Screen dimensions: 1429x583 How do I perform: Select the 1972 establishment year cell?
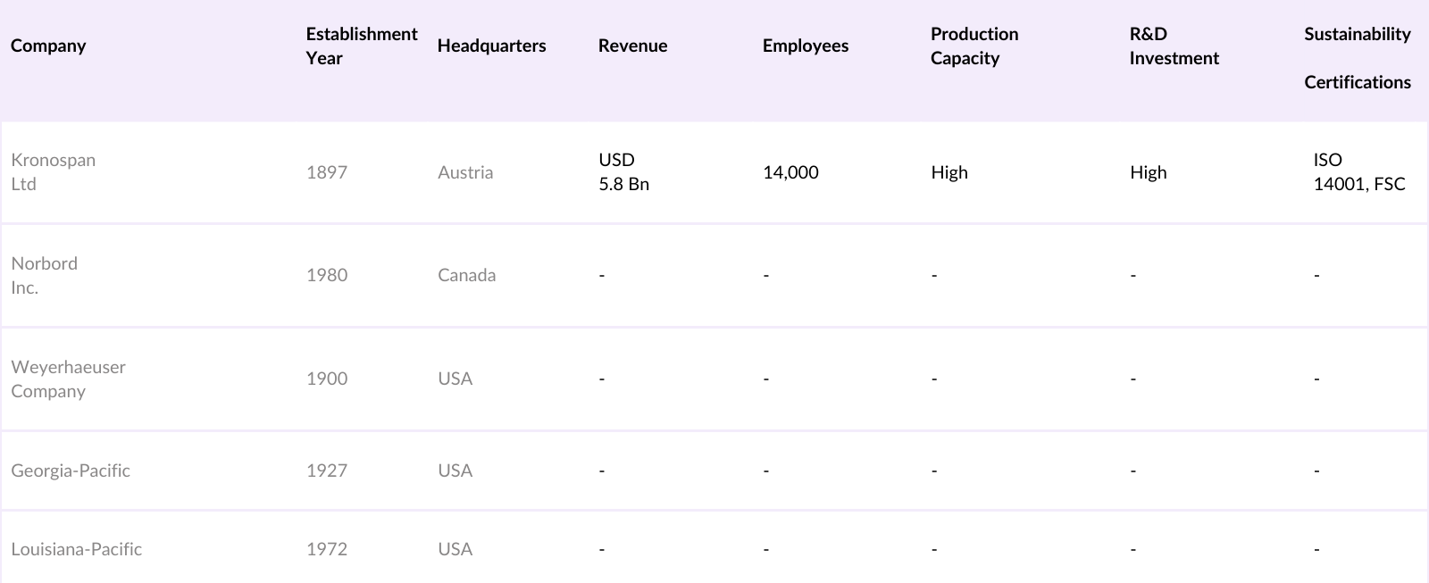(x=327, y=549)
